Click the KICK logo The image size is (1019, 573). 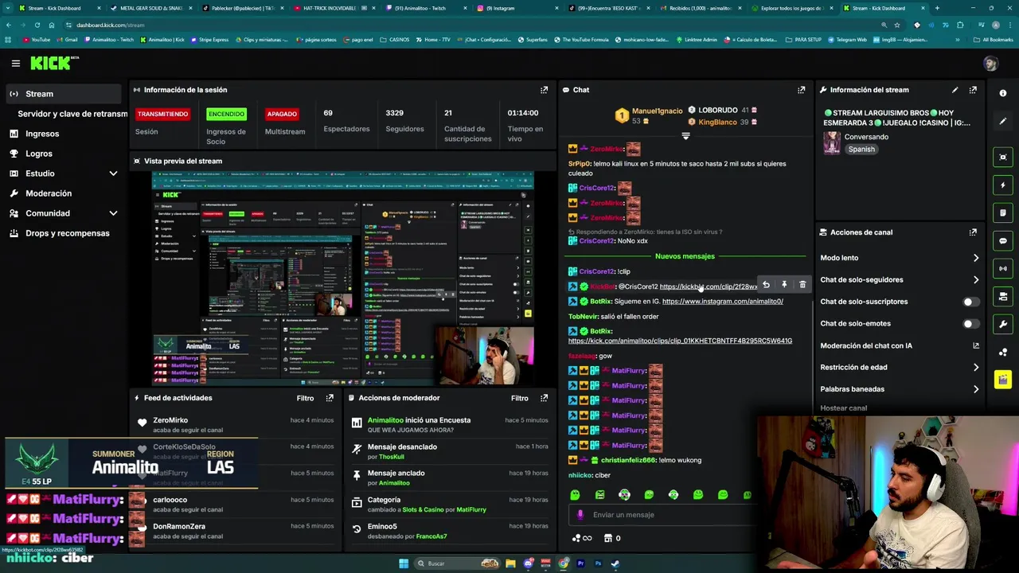[54, 63]
